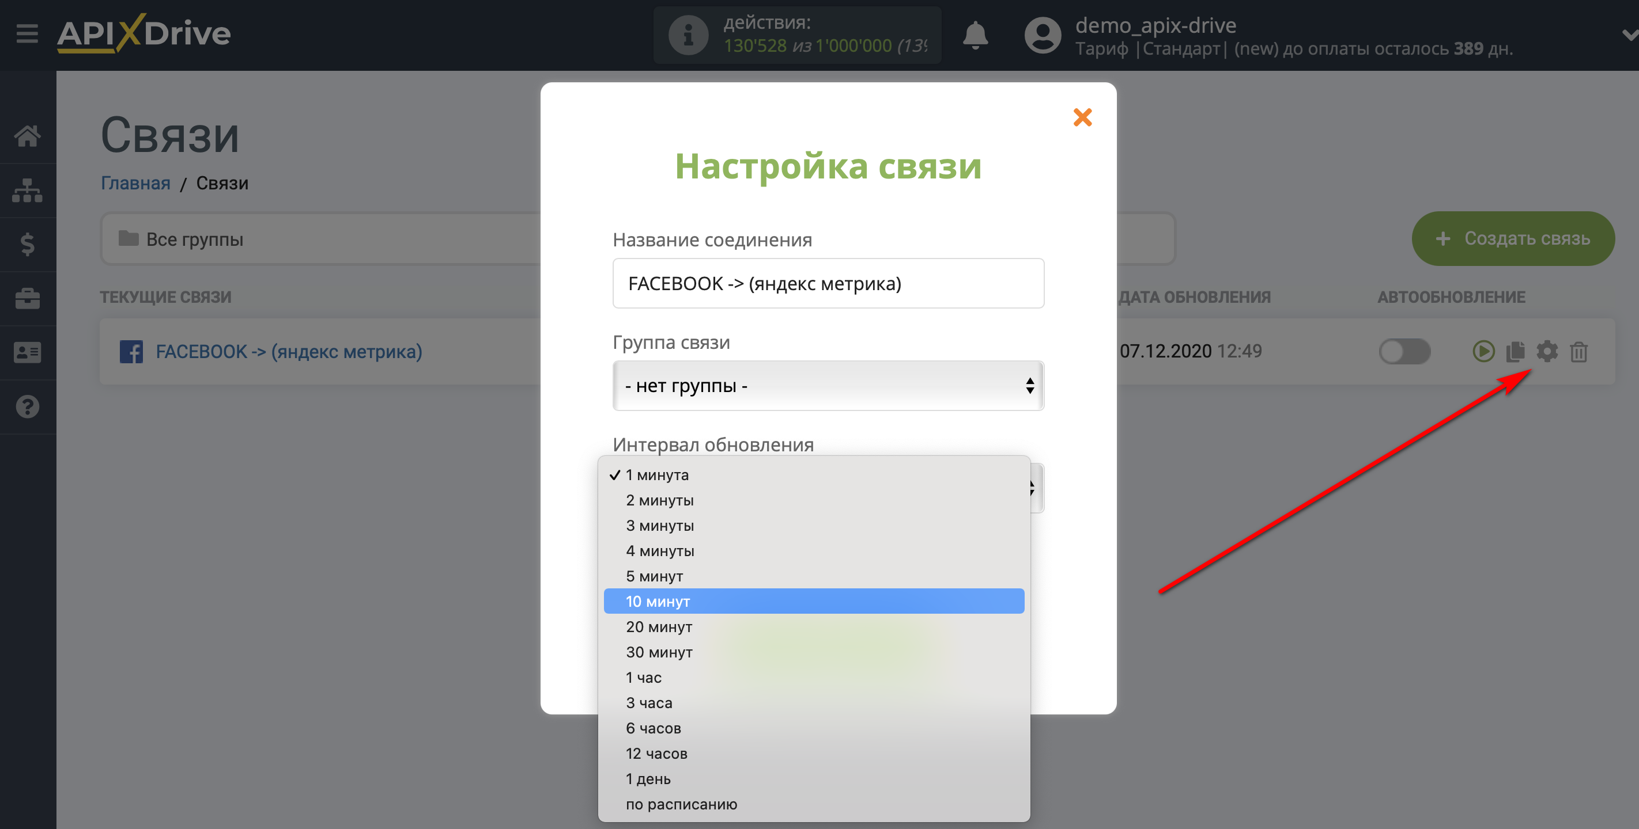1639x829 pixels.
Task: Click the user avatar icon
Action: [x=1042, y=36]
